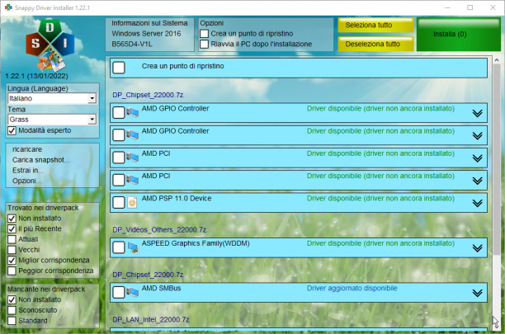Click the vertical scrollbar thumb
The image size is (505, 334).
[x=496, y=159]
